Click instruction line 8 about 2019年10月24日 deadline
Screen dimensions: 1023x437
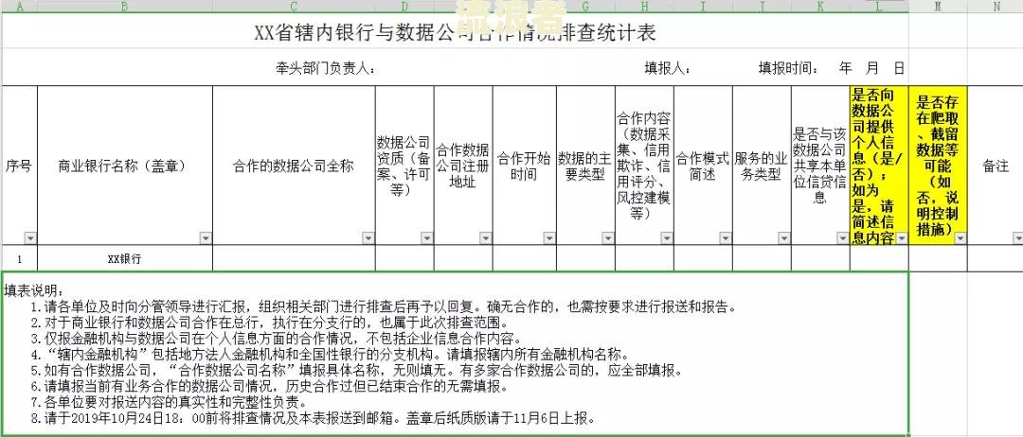tap(313, 418)
